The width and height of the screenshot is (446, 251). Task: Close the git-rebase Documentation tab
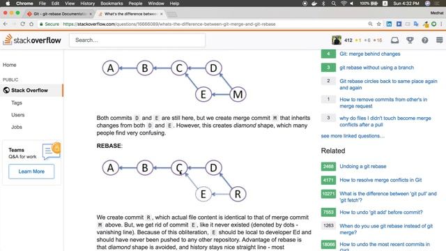click(x=91, y=14)
